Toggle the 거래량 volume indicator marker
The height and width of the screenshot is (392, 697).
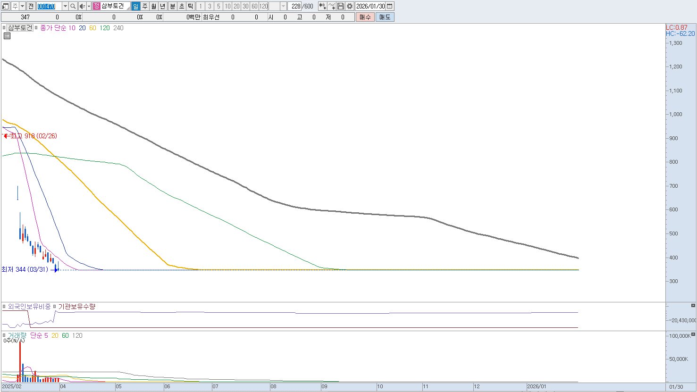5,335
